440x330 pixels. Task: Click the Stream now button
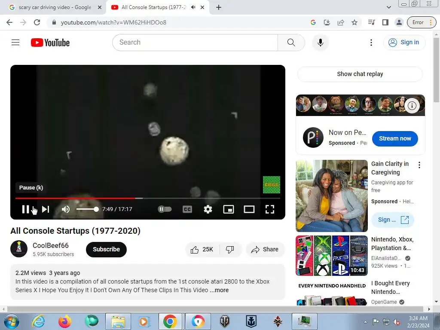point(395,138)
